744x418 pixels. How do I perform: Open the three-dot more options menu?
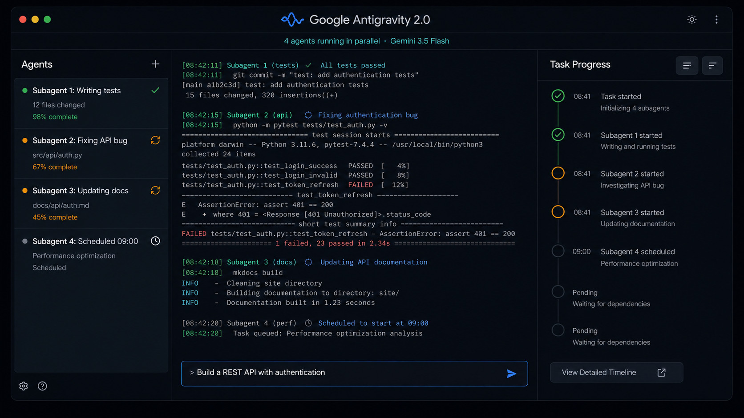click(716, 20)
